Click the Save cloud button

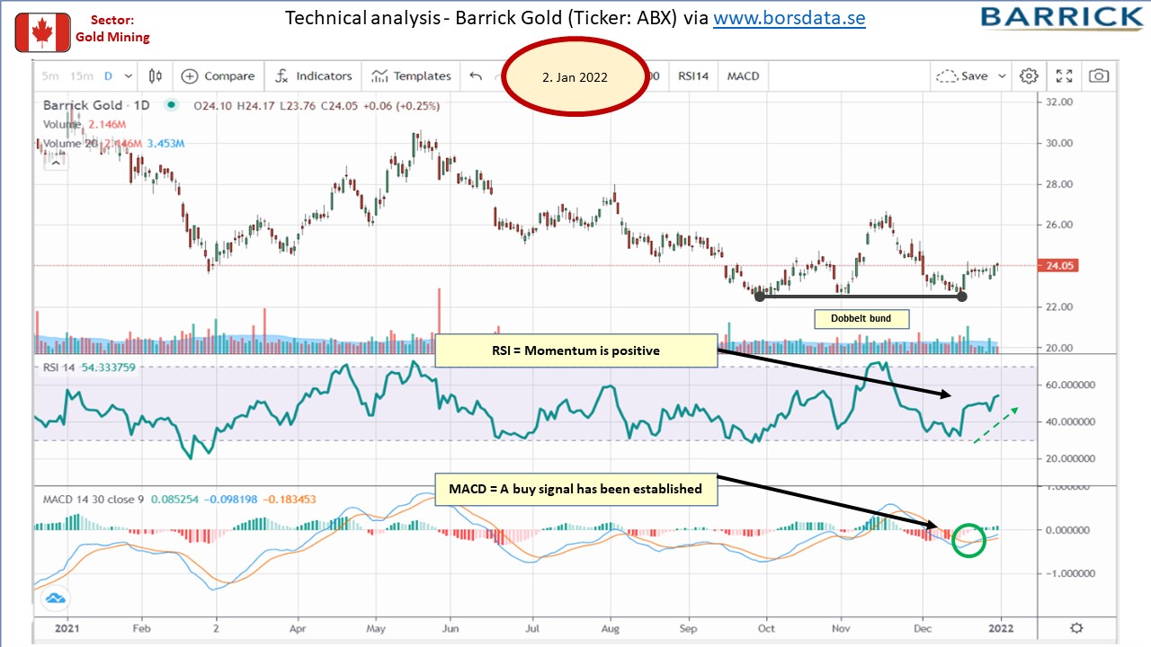pyautogui.click(x=960, y=76)
